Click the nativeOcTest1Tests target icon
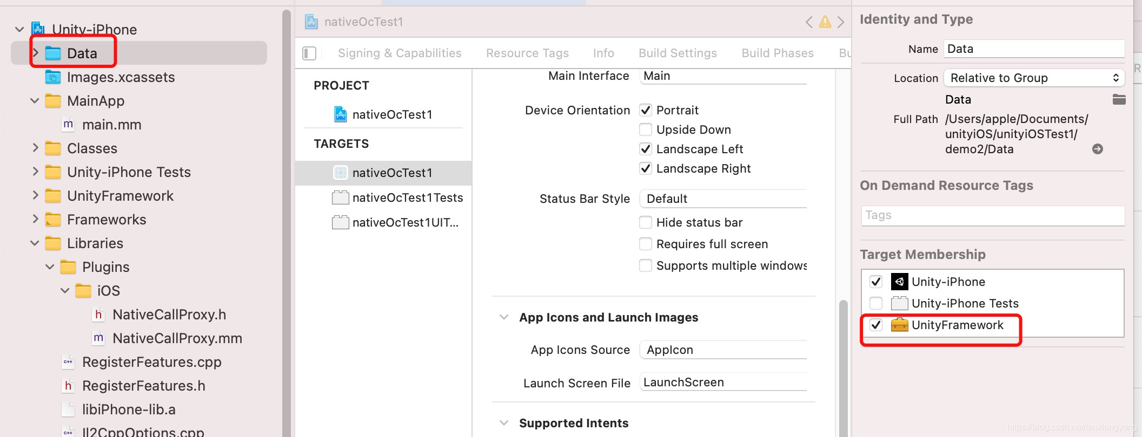Screen dimensions: 1142x437 pyautogui.click(x=341, y=197)
